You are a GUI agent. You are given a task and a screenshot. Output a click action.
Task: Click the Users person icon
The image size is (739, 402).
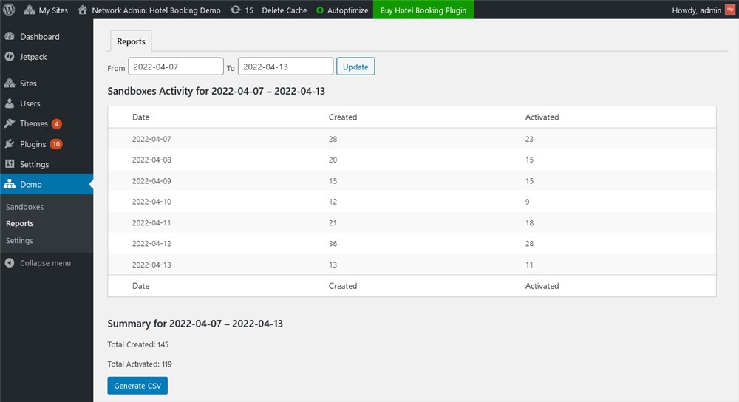10,103
